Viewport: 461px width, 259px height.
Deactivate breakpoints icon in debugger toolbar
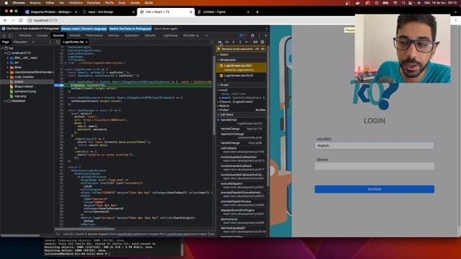(x=255, y=42)
